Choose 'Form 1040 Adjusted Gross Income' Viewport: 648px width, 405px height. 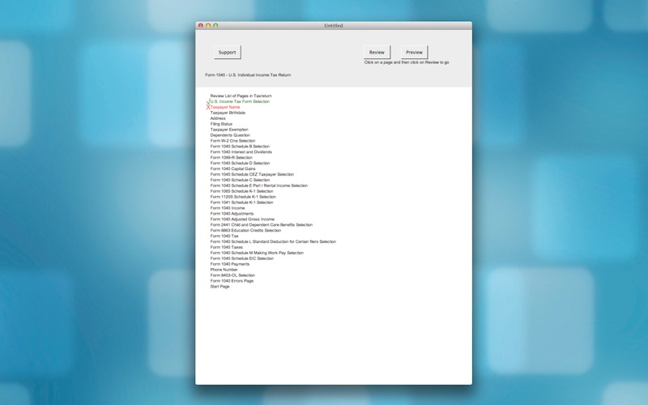[x=242, y=220]
